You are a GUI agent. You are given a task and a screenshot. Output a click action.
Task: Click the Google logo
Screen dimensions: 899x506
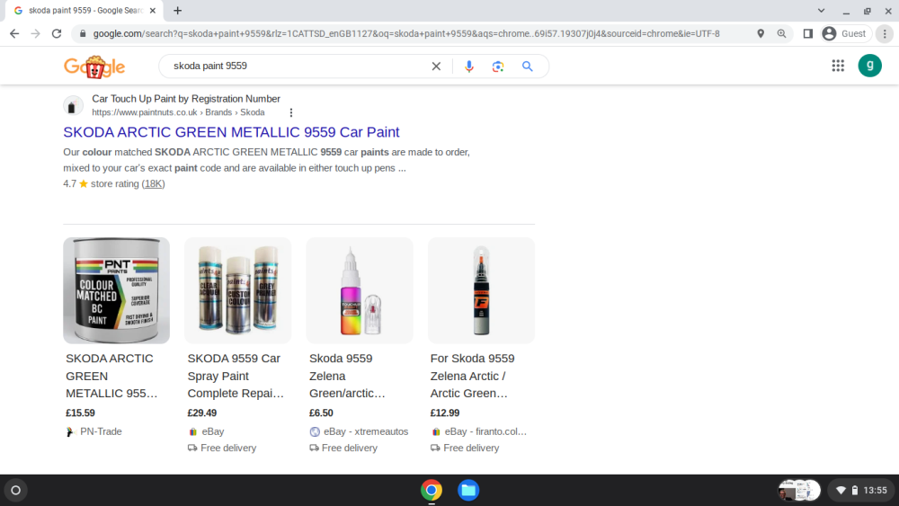pyautogui.click(x=94, y=67)
